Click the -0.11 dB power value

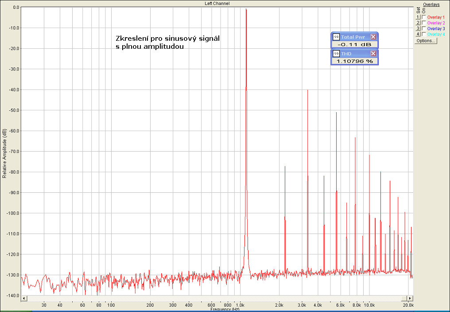point(354,44)
